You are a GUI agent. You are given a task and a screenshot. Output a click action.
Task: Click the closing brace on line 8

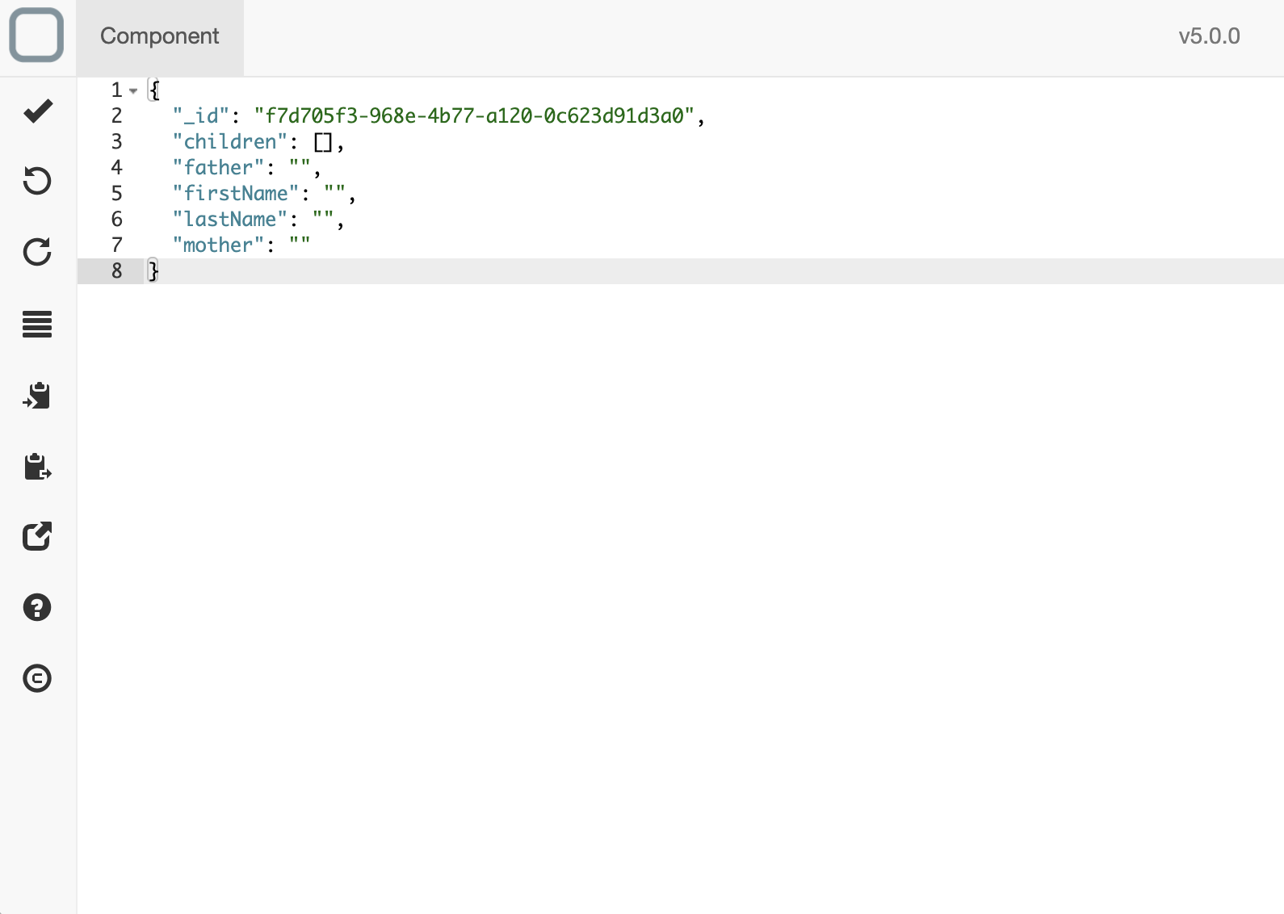(153, 271)
